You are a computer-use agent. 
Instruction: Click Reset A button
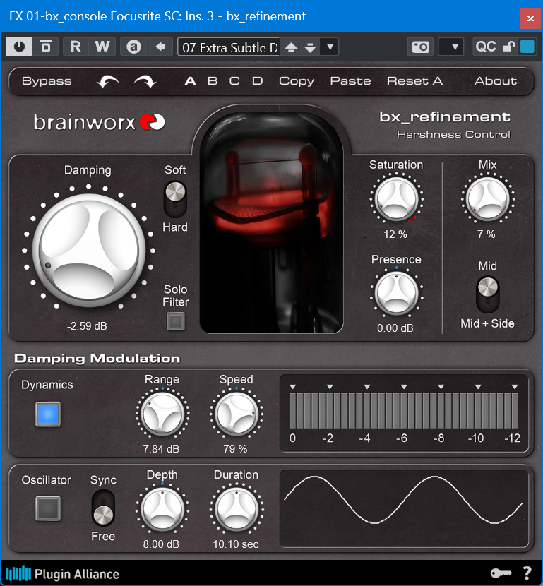pos(414,81)
